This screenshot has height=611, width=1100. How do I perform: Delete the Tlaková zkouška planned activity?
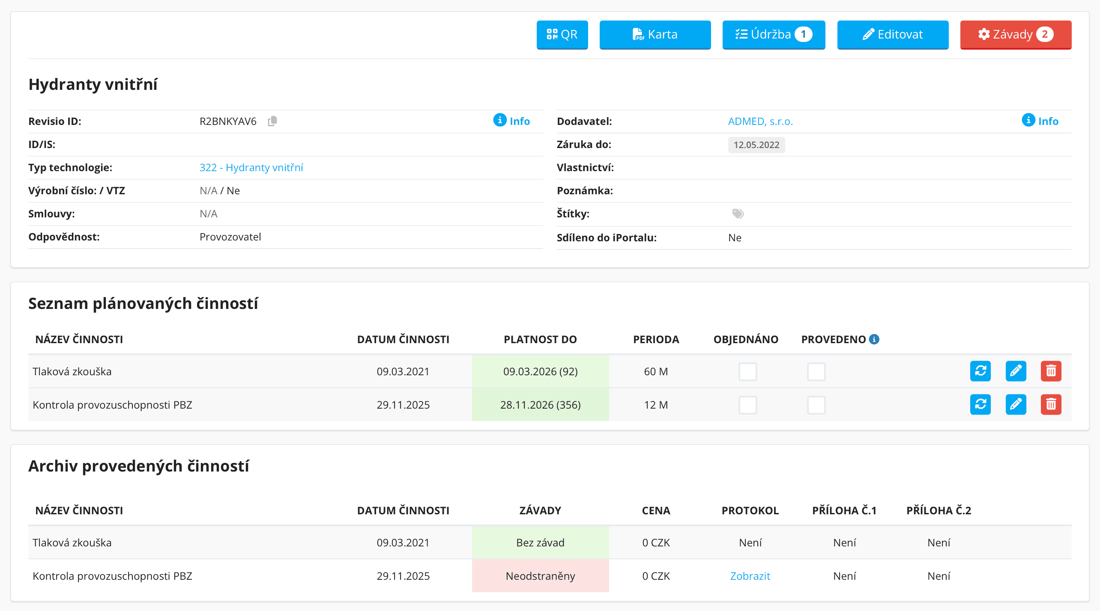click(x=1051, y=371)
